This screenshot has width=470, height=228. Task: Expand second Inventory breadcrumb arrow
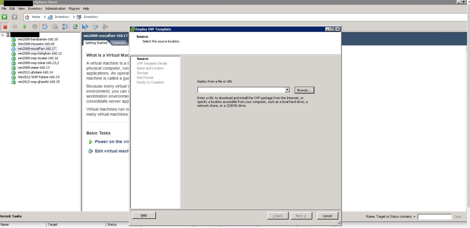[x=74, y=17]
